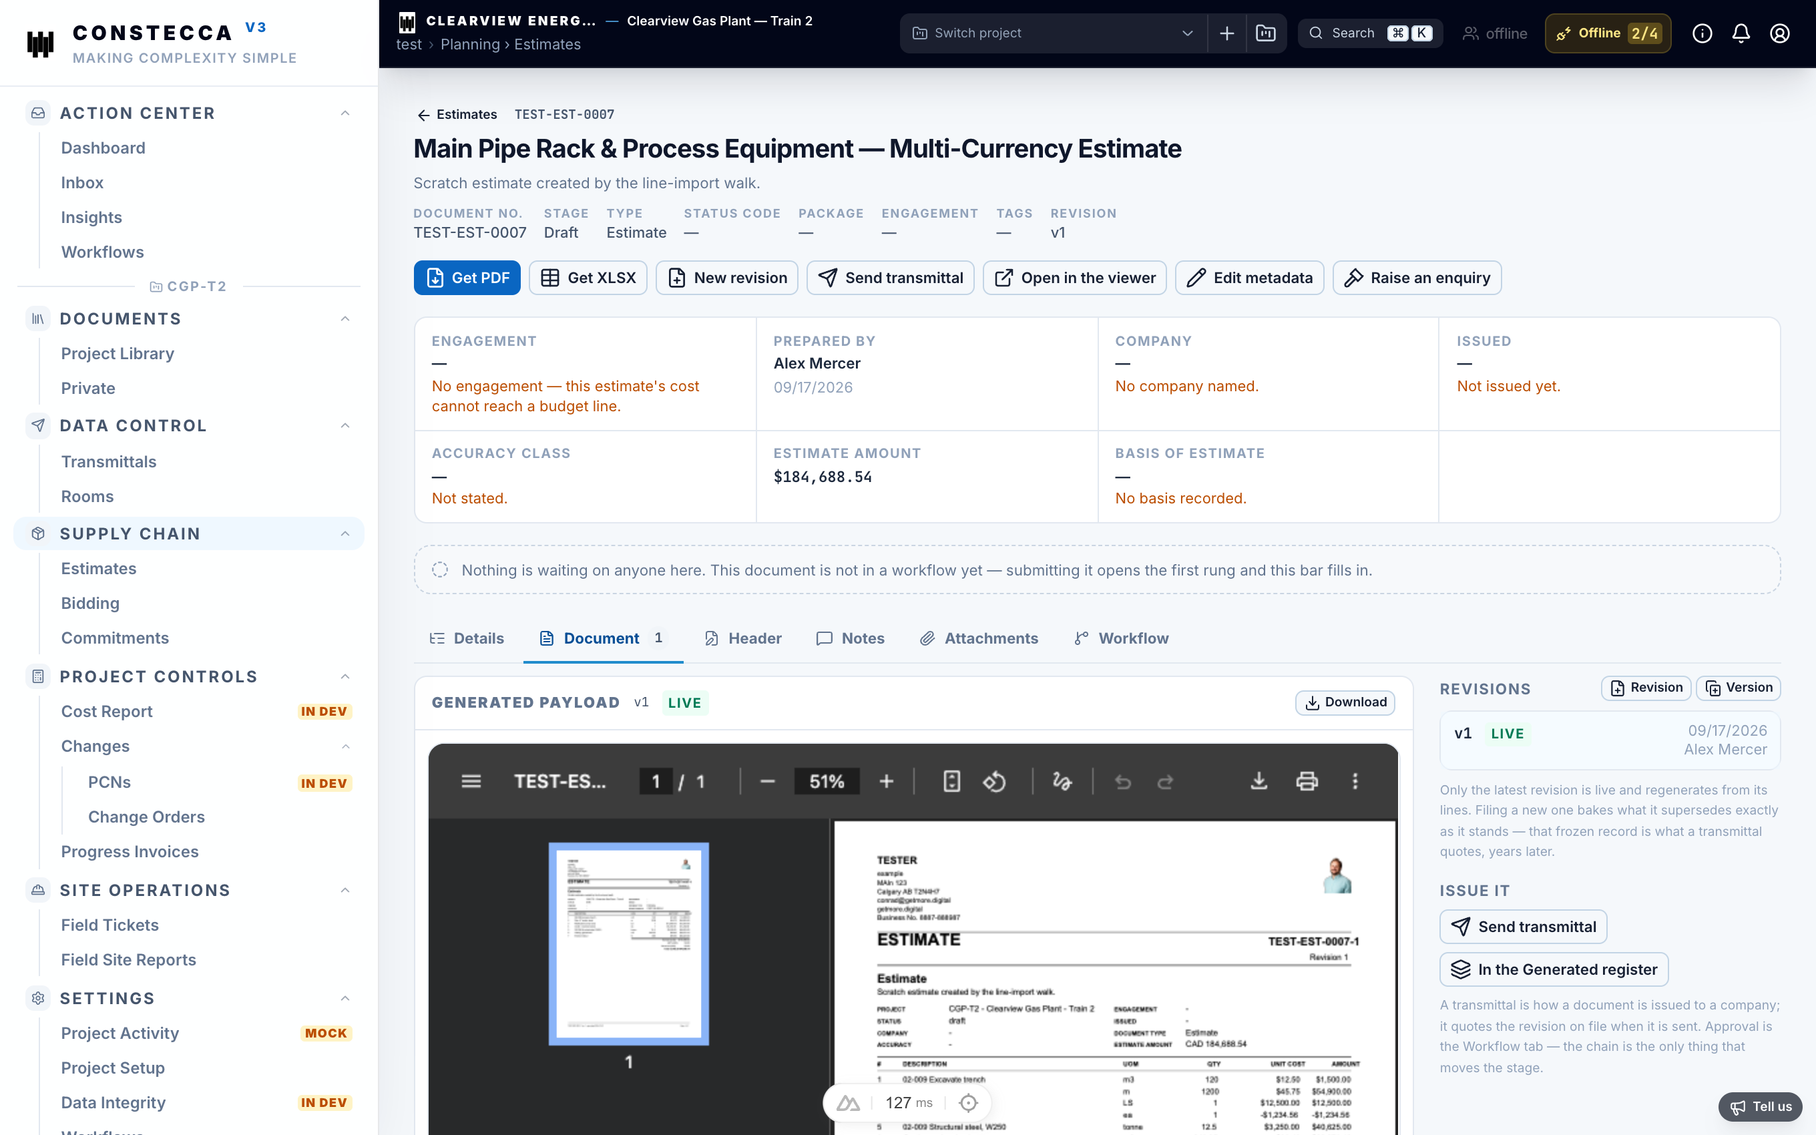Click the performance crosshair icon beside 127 ms
Screen dimensions: 1816x1135
point(968,1103)
